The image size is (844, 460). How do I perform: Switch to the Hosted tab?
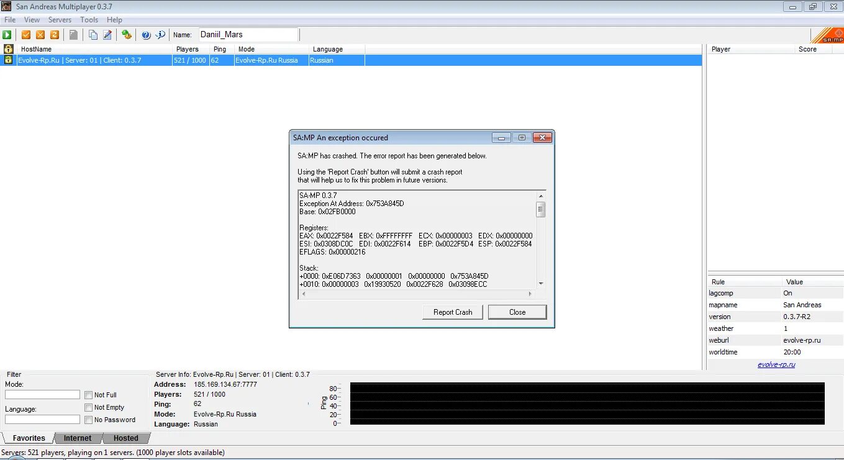126,438
